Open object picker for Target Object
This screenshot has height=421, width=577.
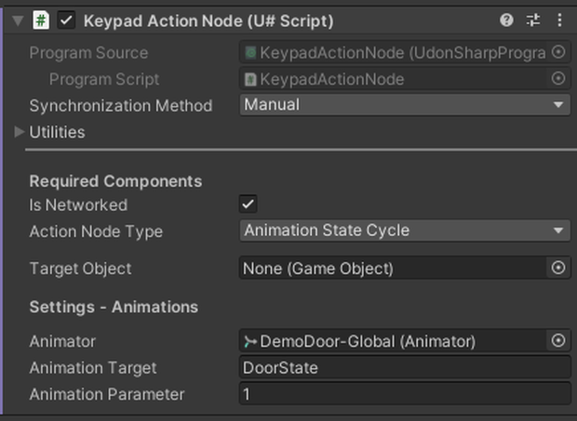pos(558,268)
